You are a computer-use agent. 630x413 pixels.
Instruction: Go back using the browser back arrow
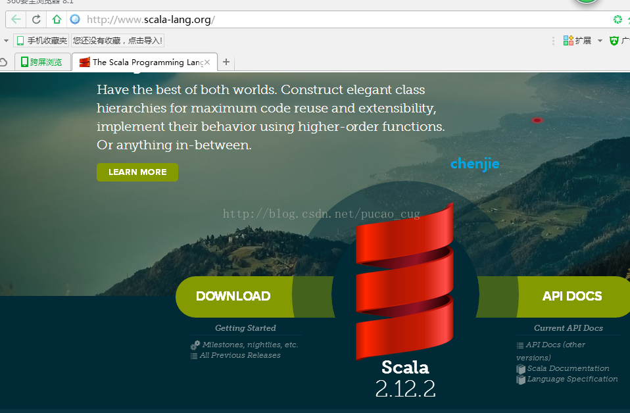(x=16, y=19)
